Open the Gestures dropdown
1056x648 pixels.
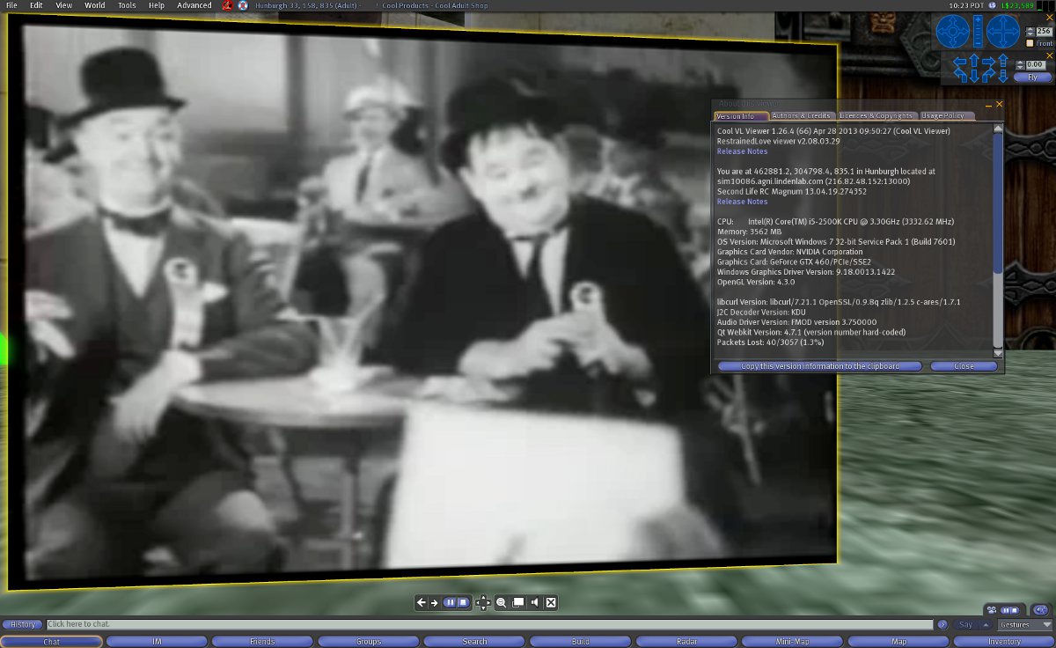pos(1024,625)
